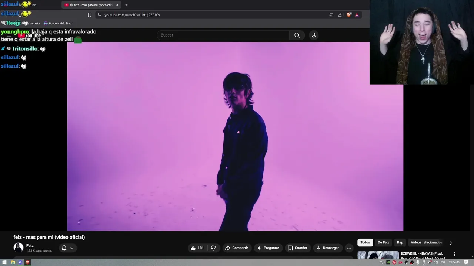Save video with Guardar button
Viewport: 474px width, 266px height.
[298, 248]
